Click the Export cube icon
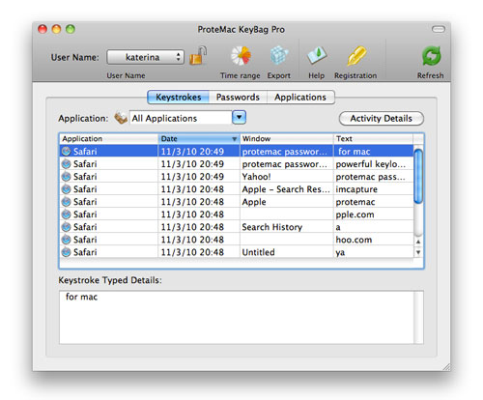Viewport: 483px width, 400px height. coord(278,56)
